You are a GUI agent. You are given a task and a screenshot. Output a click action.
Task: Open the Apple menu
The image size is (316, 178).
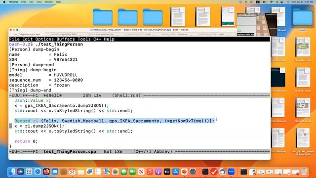(4, 2)
